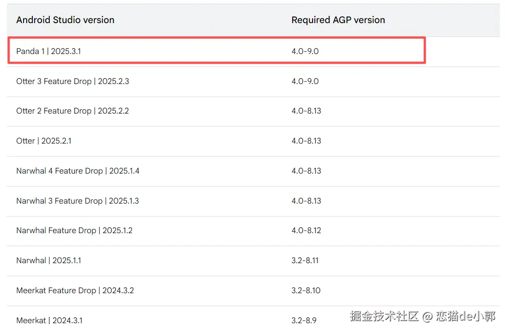Select the Otter | 2025.2.1 cell
This screenshot has height=332, width=505.
tap(44, 141)
